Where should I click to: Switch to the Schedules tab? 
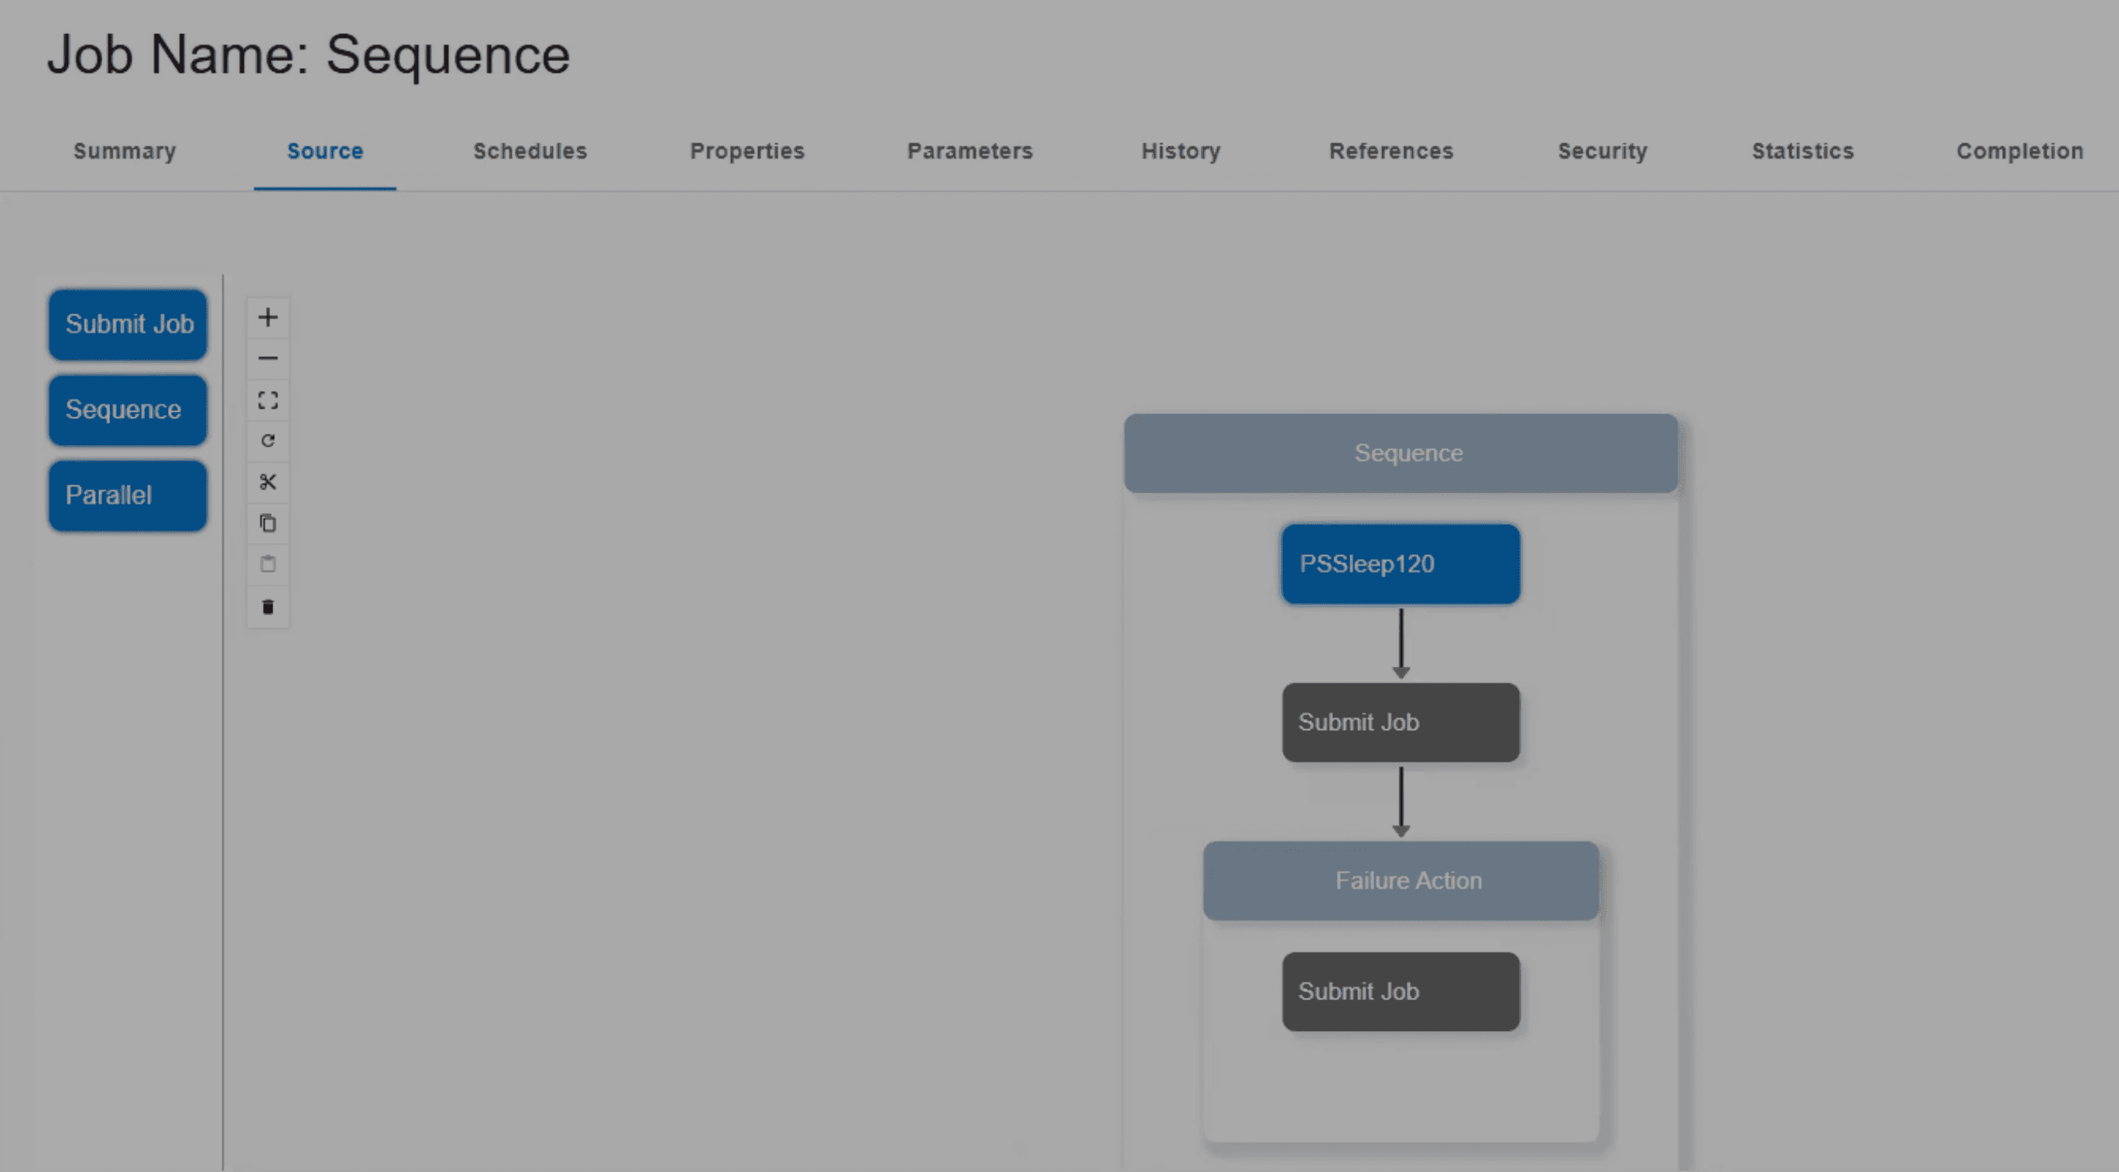click(x=530, y=151)
